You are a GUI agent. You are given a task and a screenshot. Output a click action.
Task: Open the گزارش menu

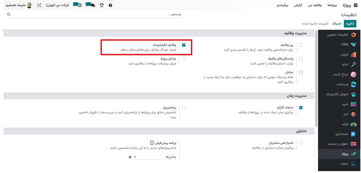(298, 5)
